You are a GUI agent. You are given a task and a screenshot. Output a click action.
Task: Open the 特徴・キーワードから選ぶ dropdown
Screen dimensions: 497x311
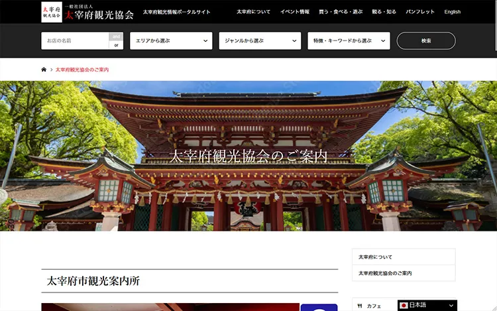point(349,40)
